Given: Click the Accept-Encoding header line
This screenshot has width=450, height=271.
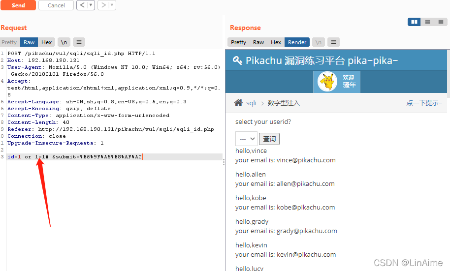Looking at the screenshot, I should tap(59, 108).
